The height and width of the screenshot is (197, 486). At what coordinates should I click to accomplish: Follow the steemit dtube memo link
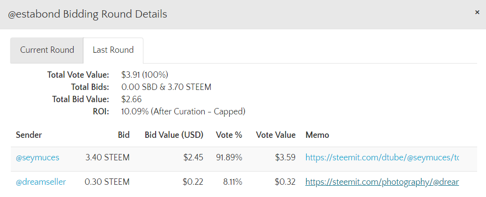tap(382, 157)
